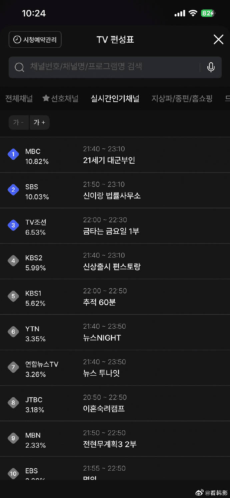230x498 pixels.
Task: Select the 전현무계획3 2부 listing
Action: [x=110, y=444]
